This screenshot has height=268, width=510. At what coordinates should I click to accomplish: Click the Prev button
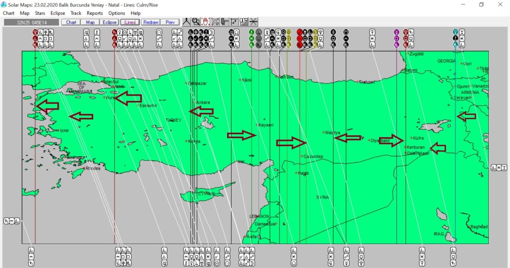(170, 22)
